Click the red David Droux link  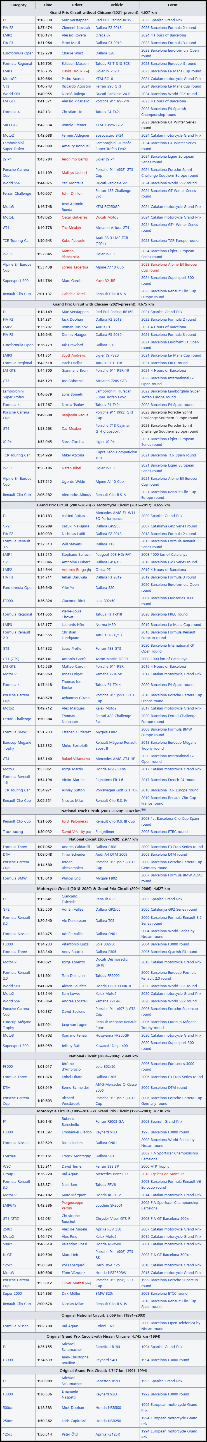(x=72, y=71)
